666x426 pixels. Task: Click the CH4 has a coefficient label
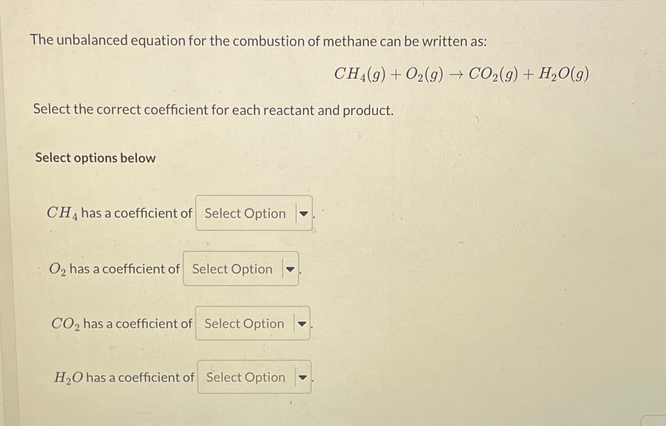point(119,213)
